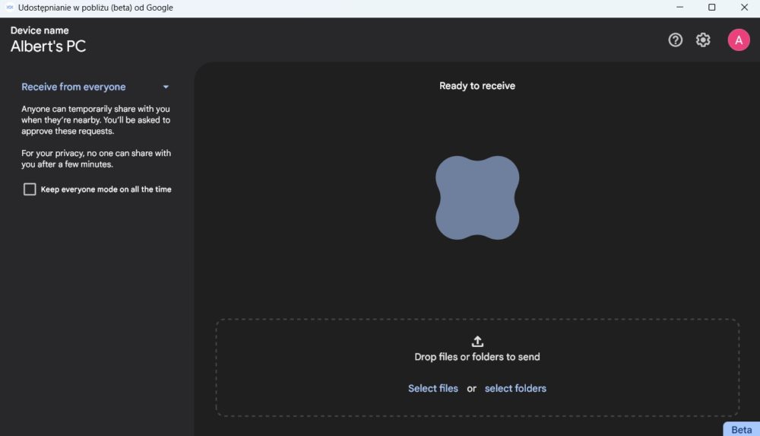
Task: Open the help question mark icon
Action: [675, 40]
